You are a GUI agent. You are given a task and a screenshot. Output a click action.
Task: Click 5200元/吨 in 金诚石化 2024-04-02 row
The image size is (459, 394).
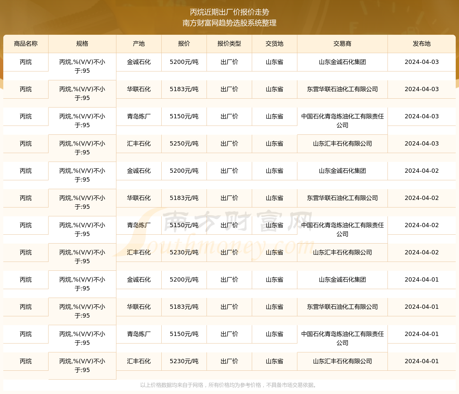coord(184,171)
